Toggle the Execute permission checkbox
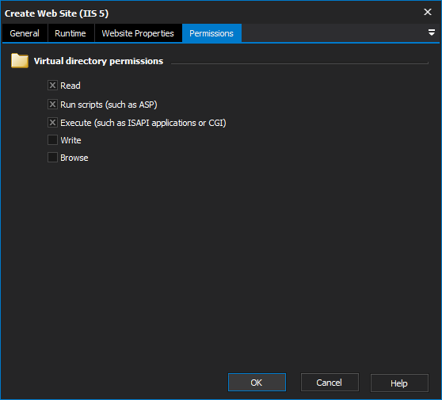The height and width of the screenshot is (400, 442). tap(52, 123)
